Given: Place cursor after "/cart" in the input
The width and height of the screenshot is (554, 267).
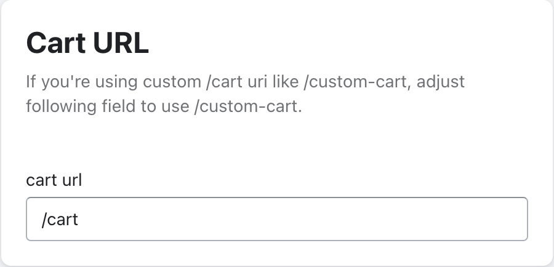Looking at the screenshot, I should 79,219.
